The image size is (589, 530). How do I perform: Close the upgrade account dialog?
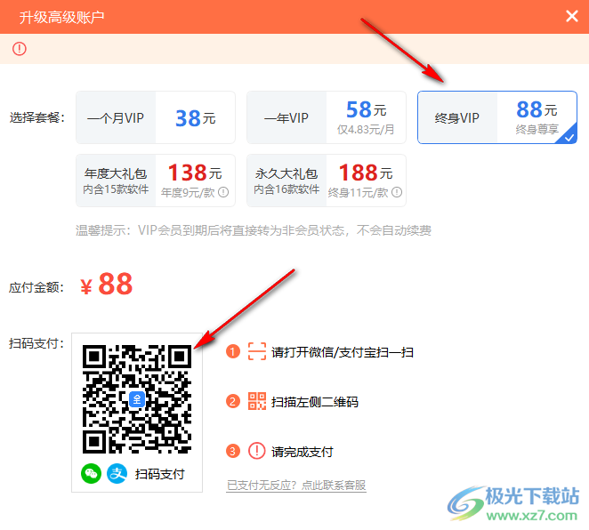coord(572,16)
